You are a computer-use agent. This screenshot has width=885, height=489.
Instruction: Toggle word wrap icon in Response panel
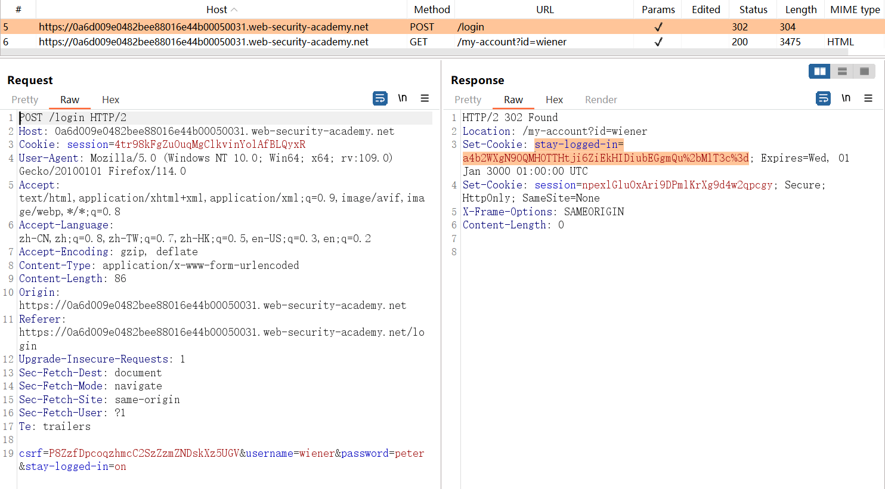click(x=823, y=98)
